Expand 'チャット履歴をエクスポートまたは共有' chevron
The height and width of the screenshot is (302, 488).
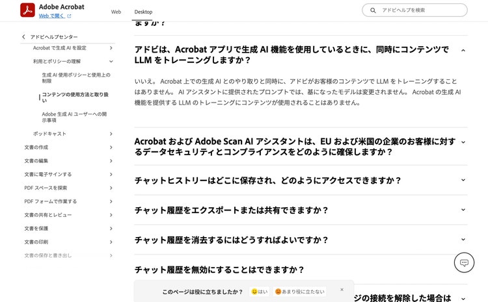coord(463,210)
